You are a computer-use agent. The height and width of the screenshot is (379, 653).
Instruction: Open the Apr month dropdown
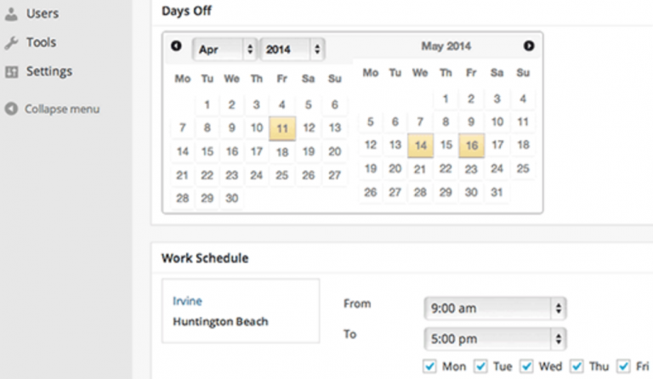click(x=224, y=49)
